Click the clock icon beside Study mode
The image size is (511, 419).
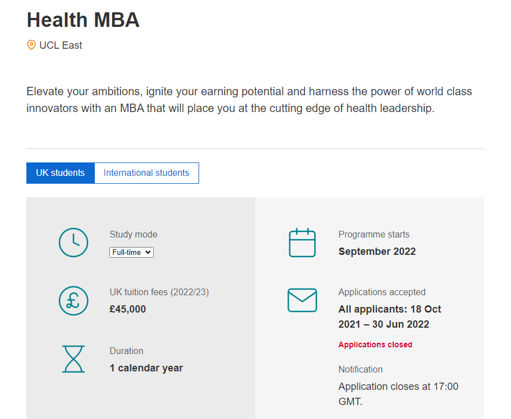coord(73,243)
